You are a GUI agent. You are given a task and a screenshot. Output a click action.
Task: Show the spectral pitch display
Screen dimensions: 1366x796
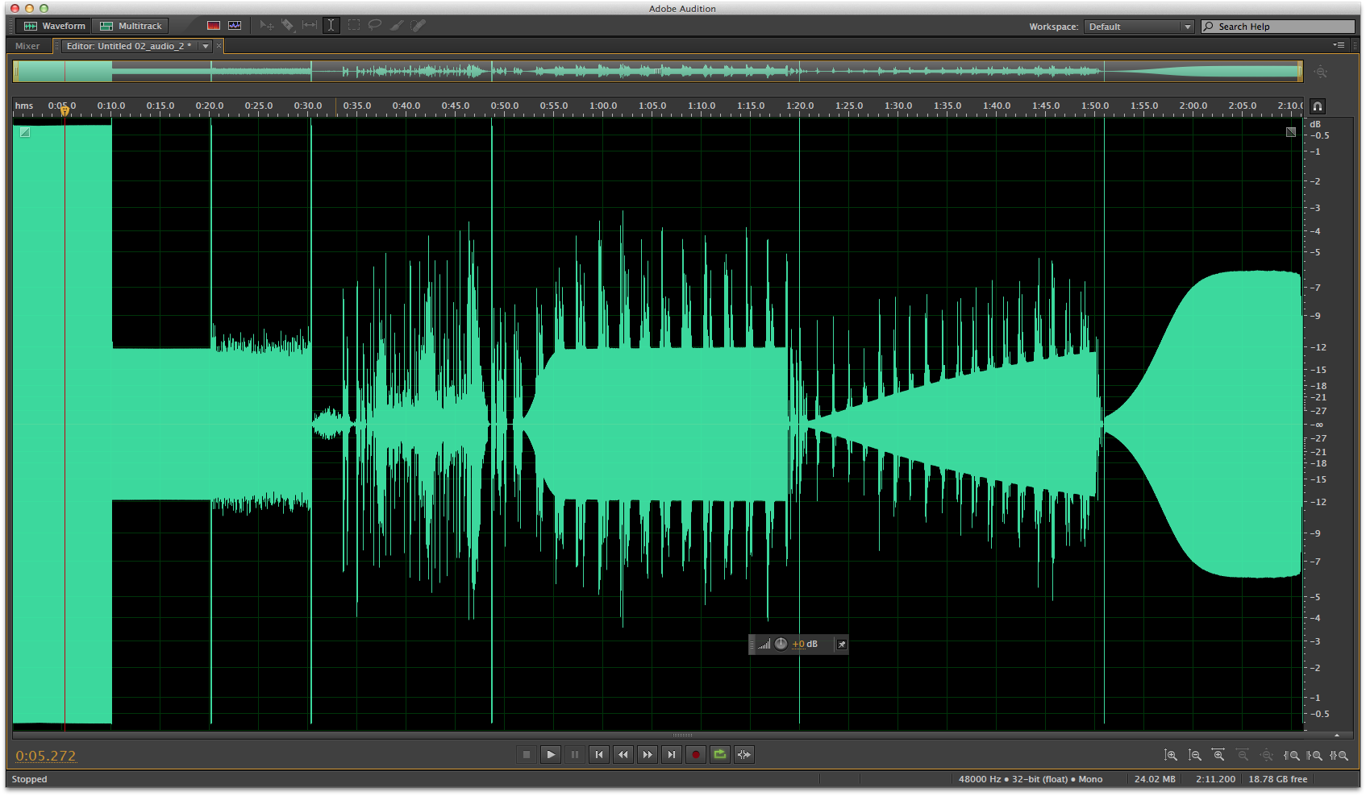235,26
